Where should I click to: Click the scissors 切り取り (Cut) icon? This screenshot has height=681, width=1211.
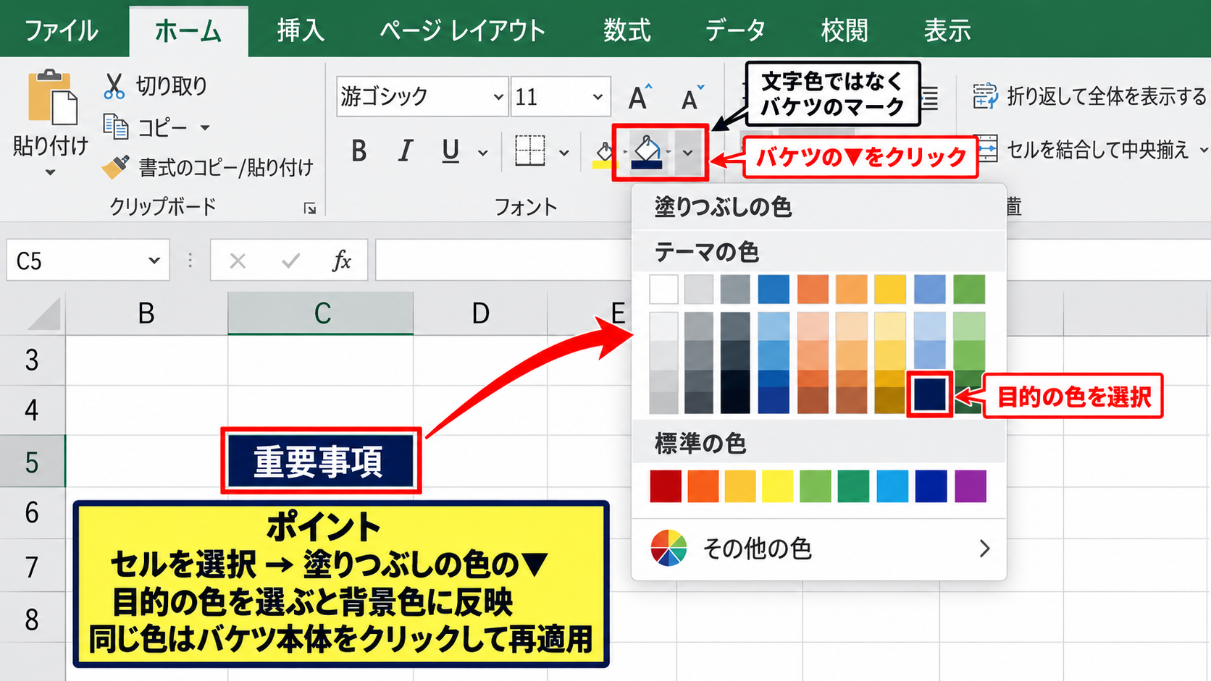(x=114, y=86)
